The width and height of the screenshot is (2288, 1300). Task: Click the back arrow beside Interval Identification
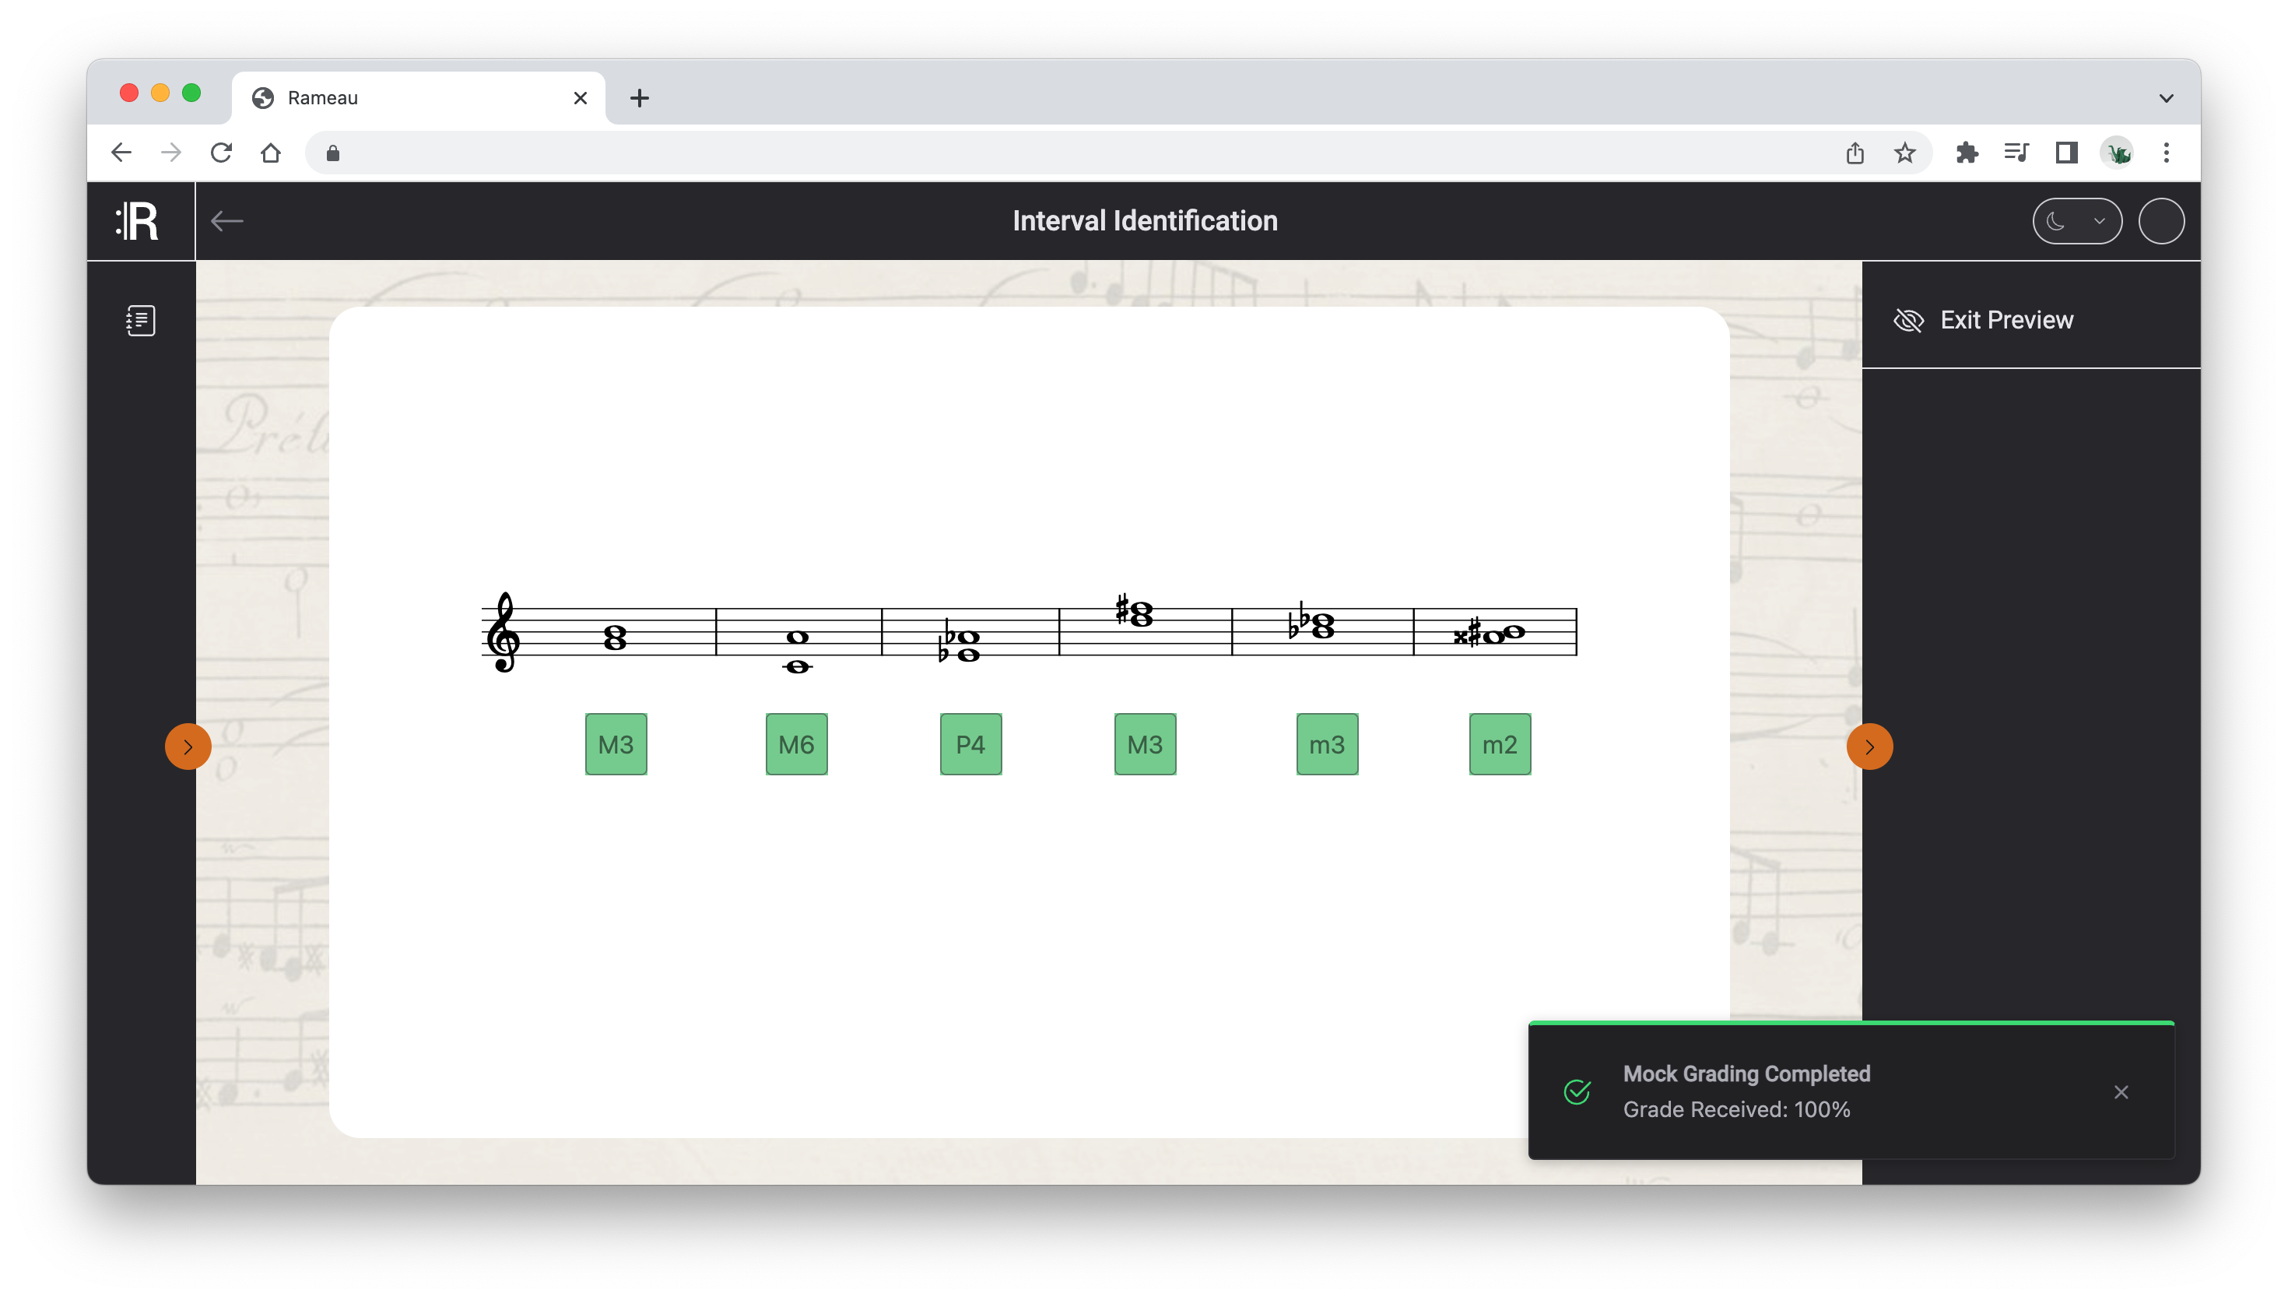coord(226,220)
